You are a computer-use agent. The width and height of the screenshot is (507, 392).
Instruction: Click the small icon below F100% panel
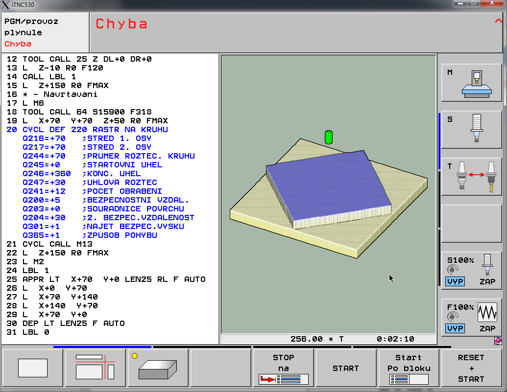(498, 341)
